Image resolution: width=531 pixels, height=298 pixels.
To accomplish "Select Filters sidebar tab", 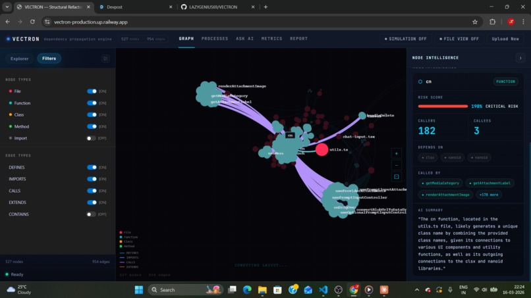I will pos(49,59).
